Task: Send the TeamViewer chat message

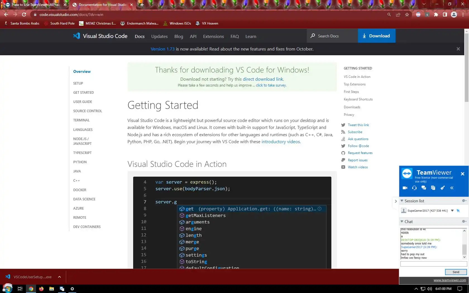Action: click(456, 272)
